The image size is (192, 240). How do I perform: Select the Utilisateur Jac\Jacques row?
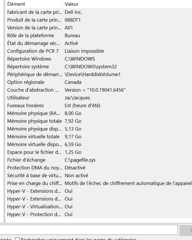[x=99, y=98]
